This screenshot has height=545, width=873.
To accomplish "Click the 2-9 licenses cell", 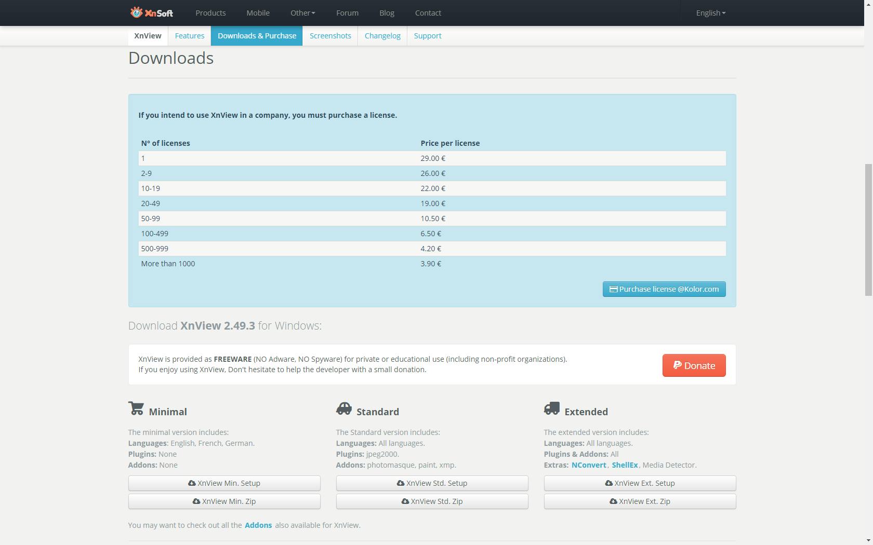I will tap(279, 173).
